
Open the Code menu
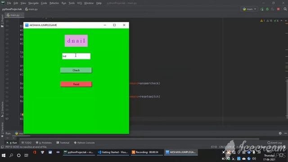click(44, 3)
